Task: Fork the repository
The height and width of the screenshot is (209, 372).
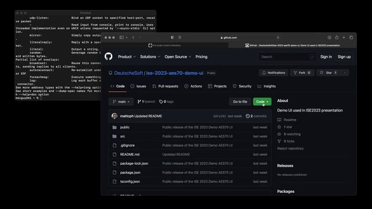Action: click(302, 73)
